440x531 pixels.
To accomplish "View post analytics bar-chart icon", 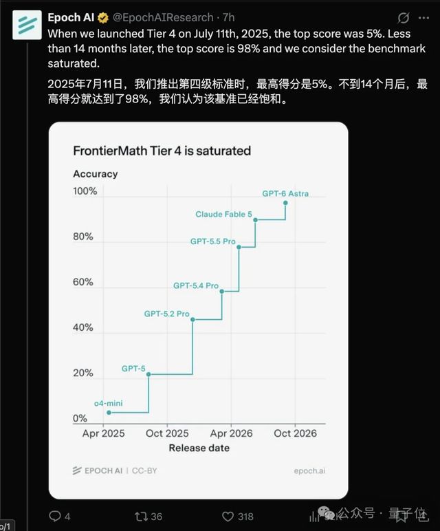I will click(314, 517).
